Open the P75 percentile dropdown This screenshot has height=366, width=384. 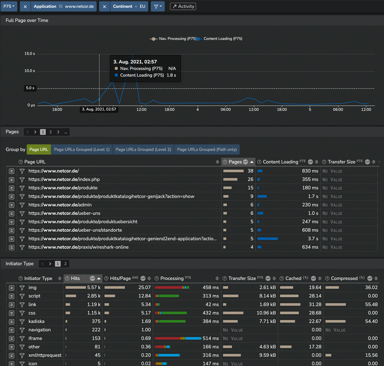point(9,7)
